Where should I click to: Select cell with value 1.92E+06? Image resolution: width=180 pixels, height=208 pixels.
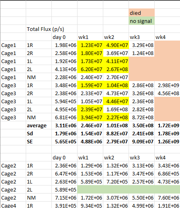(64, 61)
